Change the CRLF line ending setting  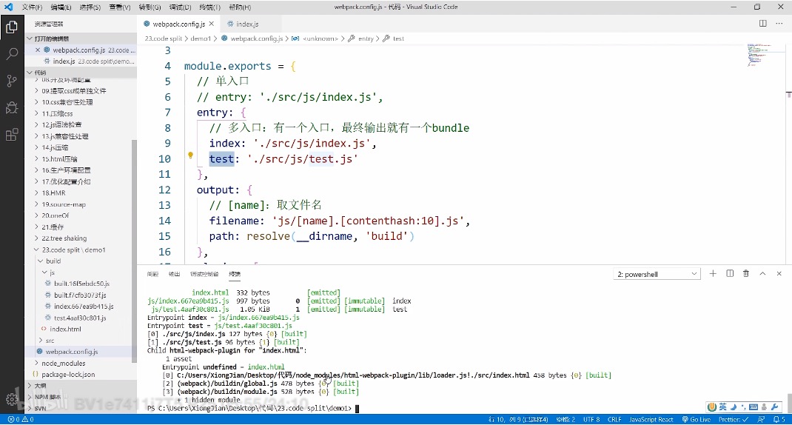point(614,419)
